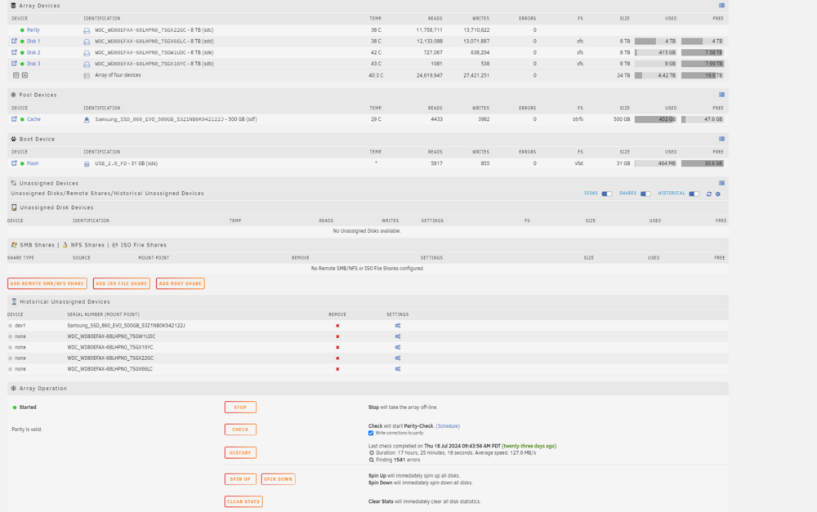Click the SPIN DOWN button
This screenshot has width=817, height=512.
click(x=279, y=479)
